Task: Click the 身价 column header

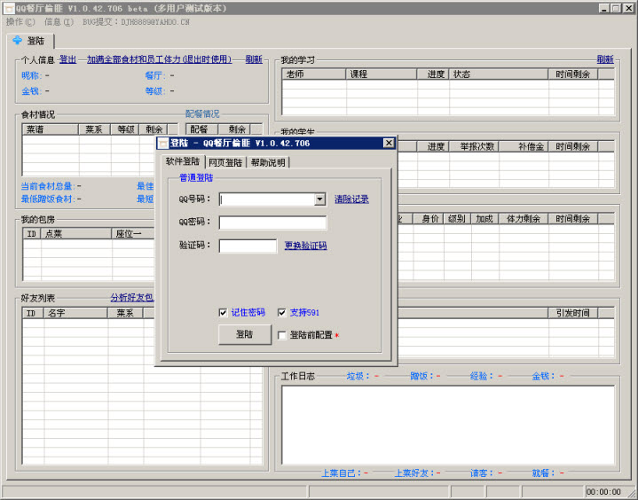Action: pos(428,219)
